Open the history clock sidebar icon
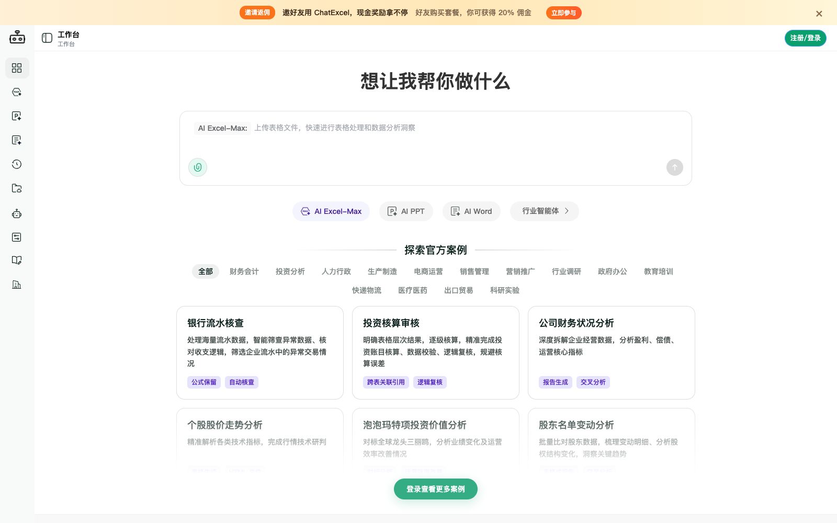Image resolution: width=837 pixels, height=523 pixels. 17,164
